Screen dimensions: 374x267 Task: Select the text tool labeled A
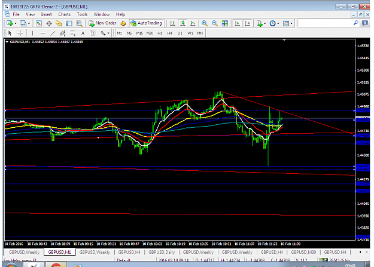pos(83,33)
